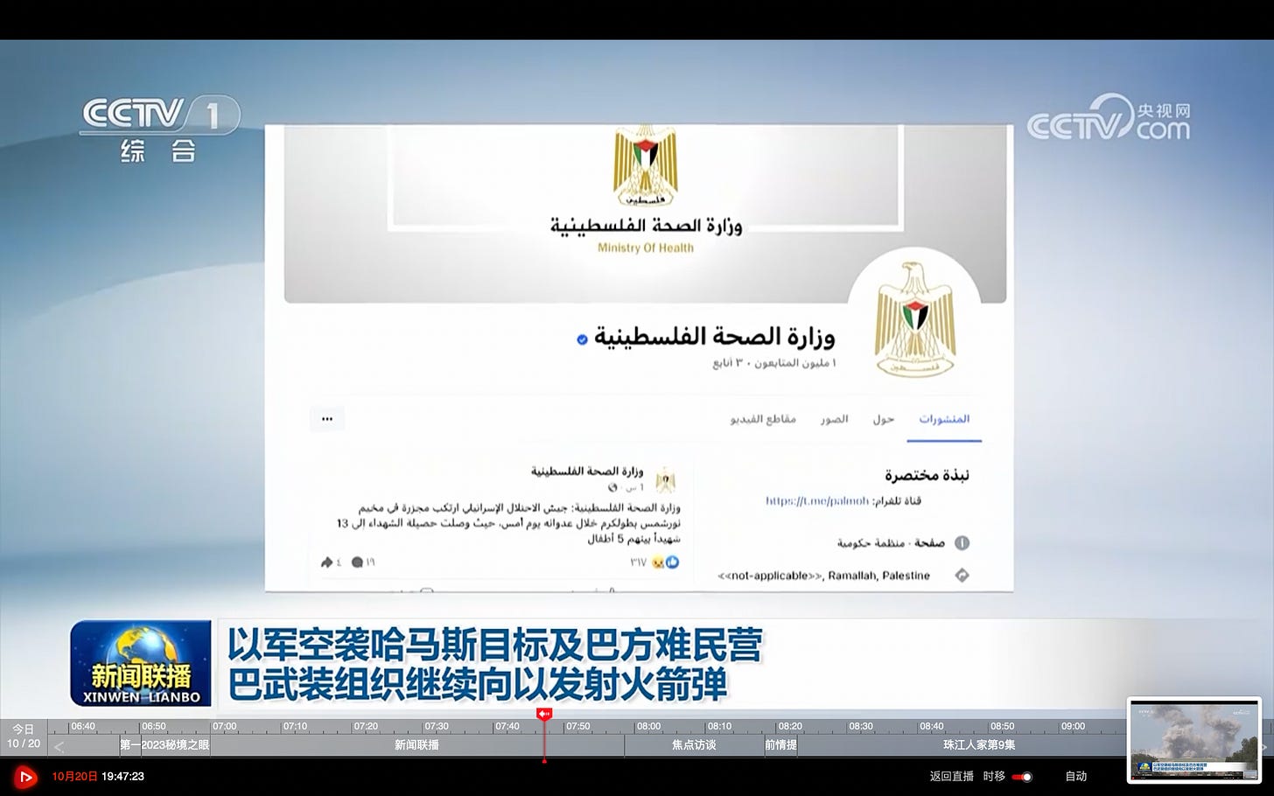This screenshot has height=796, width=1274.
Task: Click the location icon beside Ramallah, Palestine
Action: coord(962,576)
